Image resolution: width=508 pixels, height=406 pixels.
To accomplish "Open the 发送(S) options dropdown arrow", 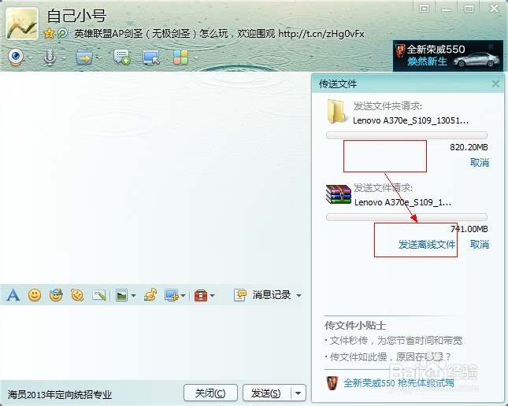I will click(298, 393).
